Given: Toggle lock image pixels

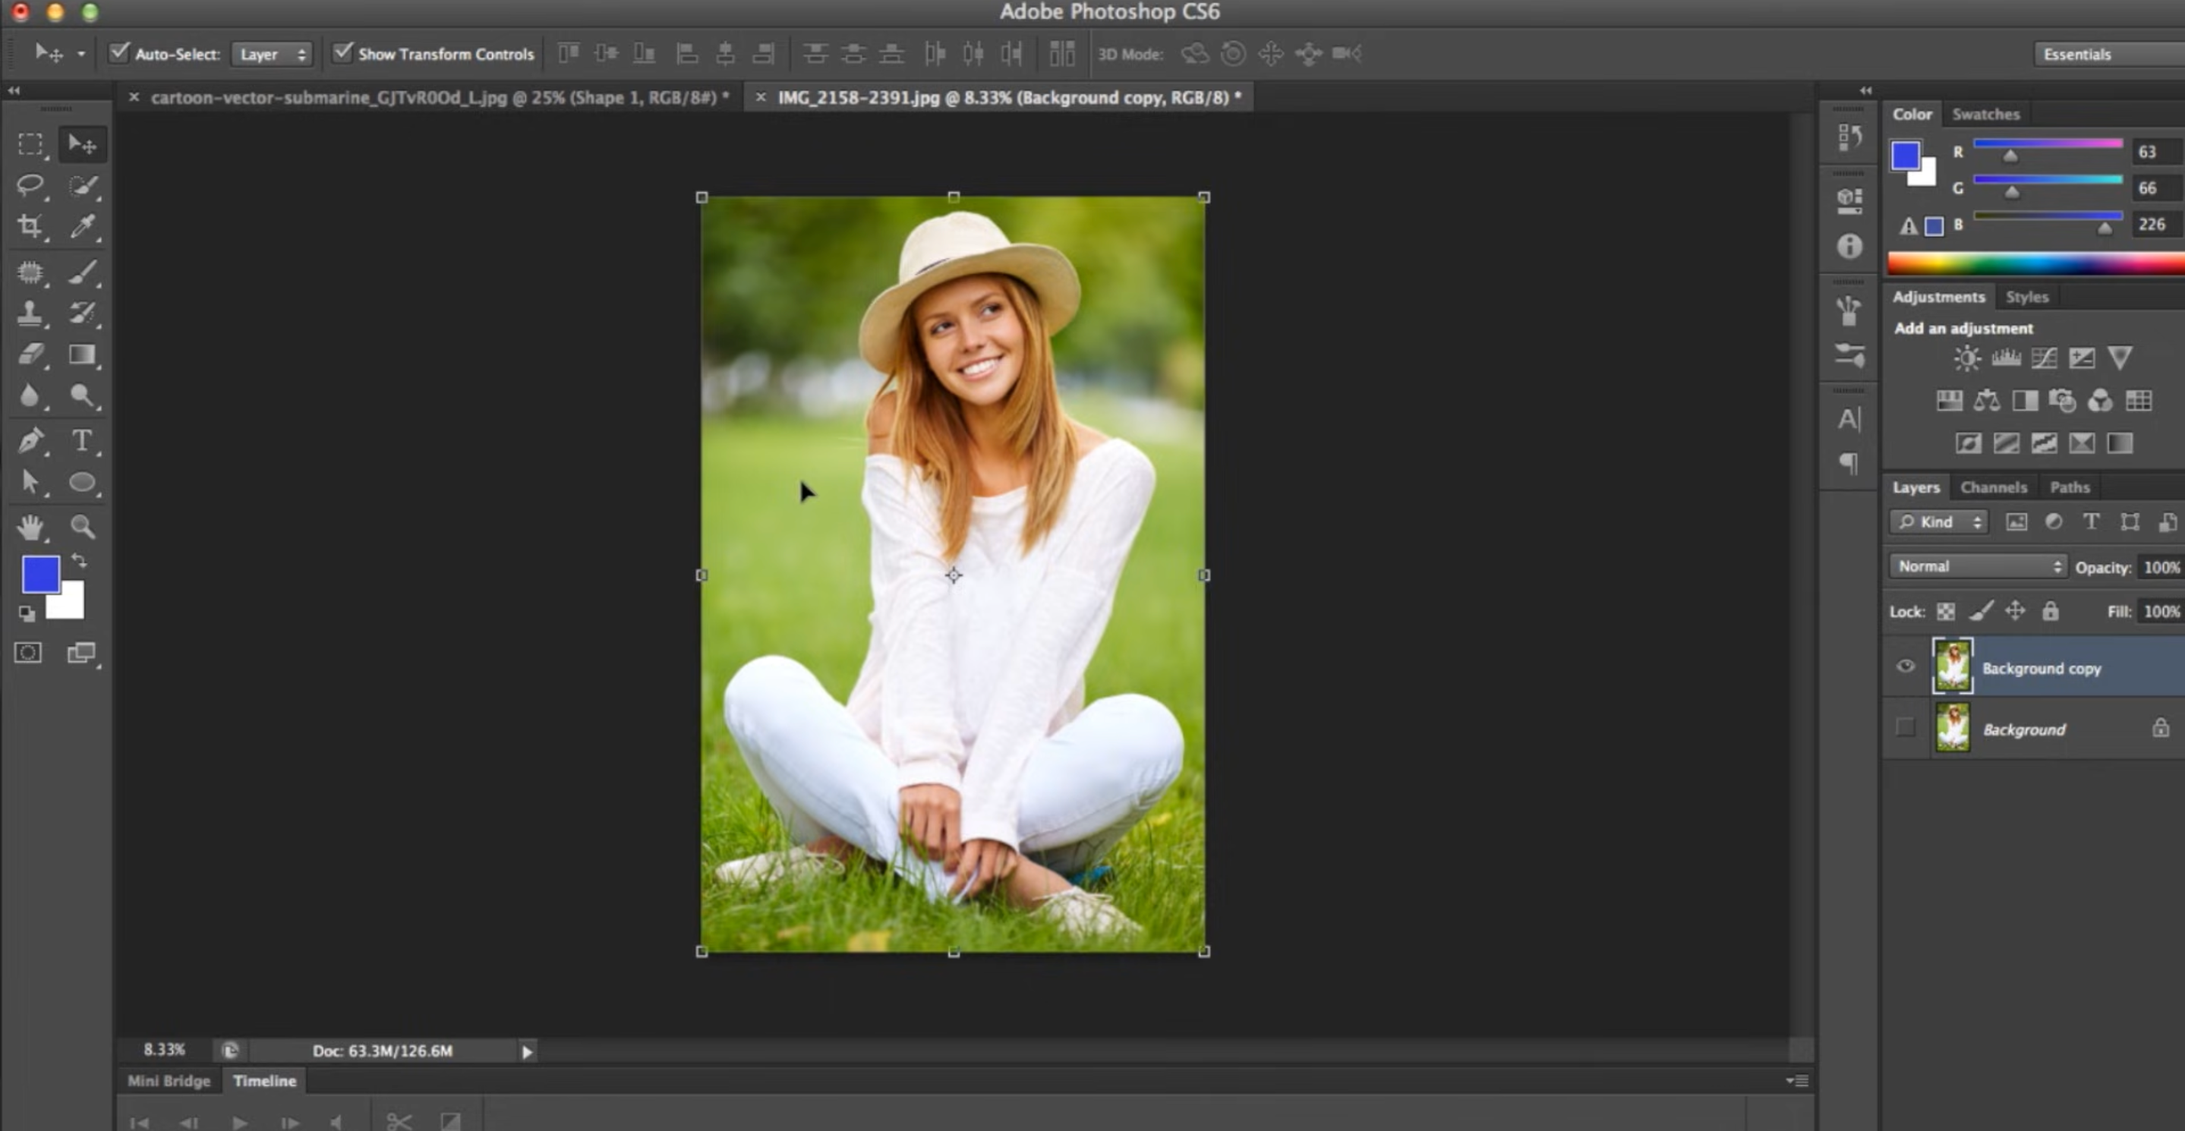Looking at the screenshot, I should [x=1982, y=611].
